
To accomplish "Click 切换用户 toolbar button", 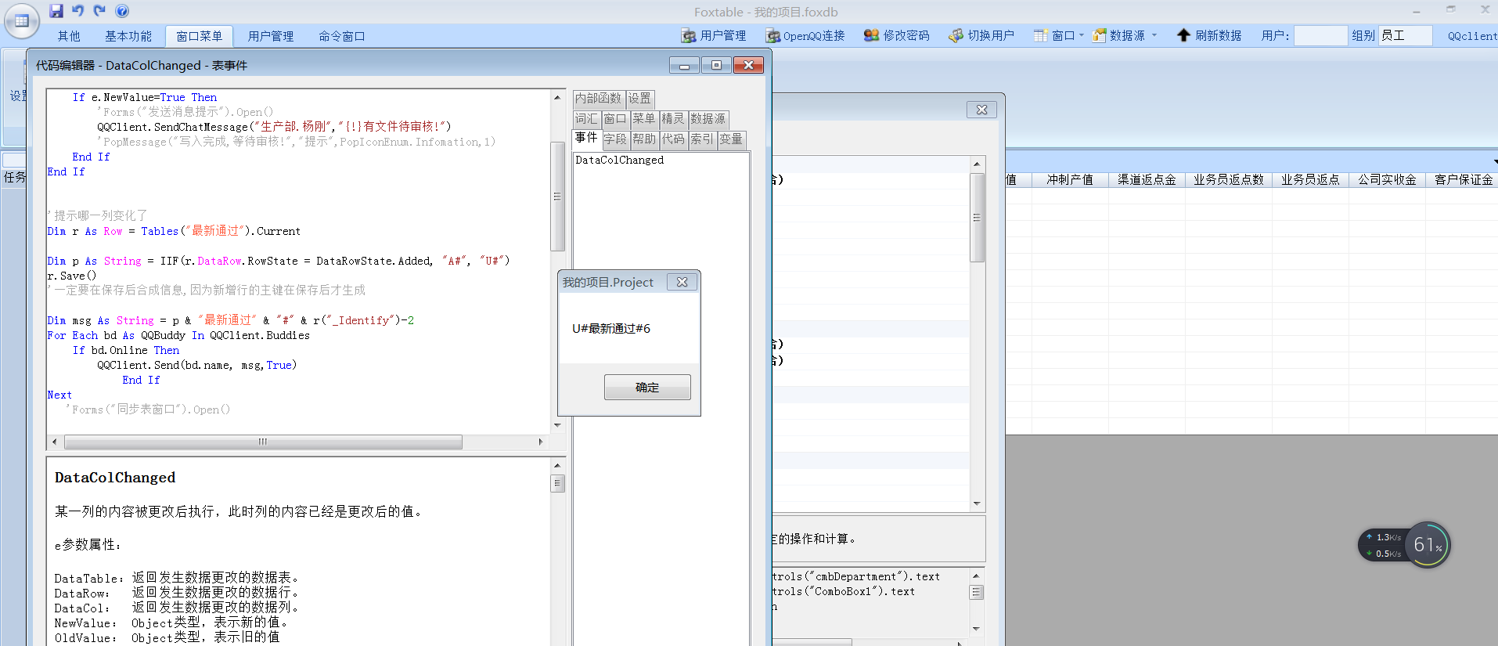I will 981,35.
